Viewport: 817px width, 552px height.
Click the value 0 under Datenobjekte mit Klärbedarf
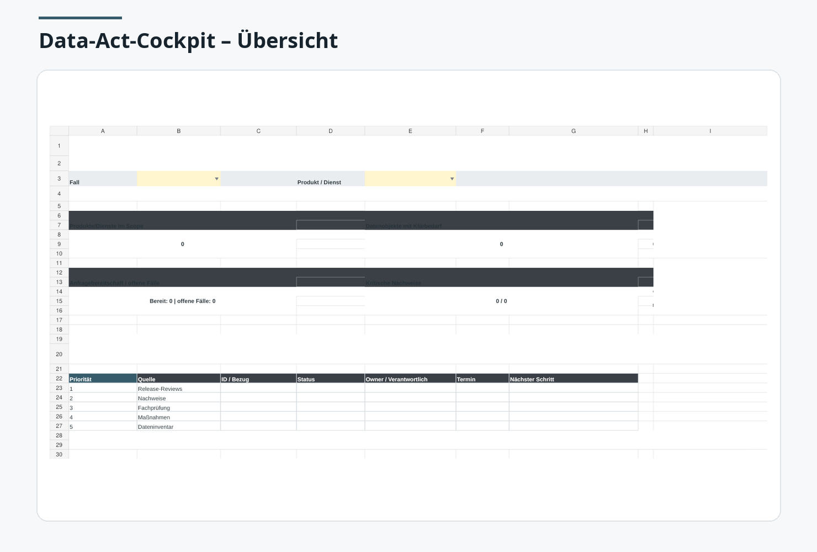click(501, 244)
